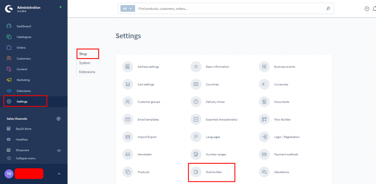376x184 pixels.
Task: Switch to the System settings tab
Action: tap(85, 63)
